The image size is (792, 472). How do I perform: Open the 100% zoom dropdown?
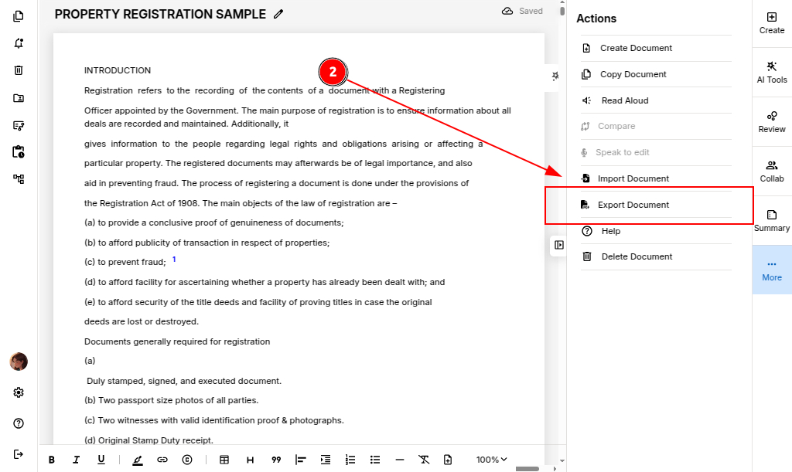point(492,460)
